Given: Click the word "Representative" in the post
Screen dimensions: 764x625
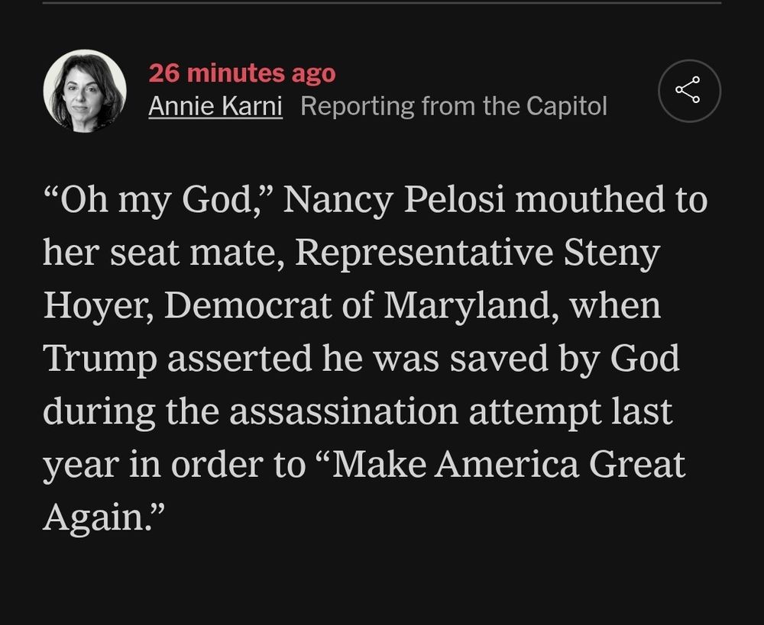Looking at the screenshot, I should pos(424,253).
